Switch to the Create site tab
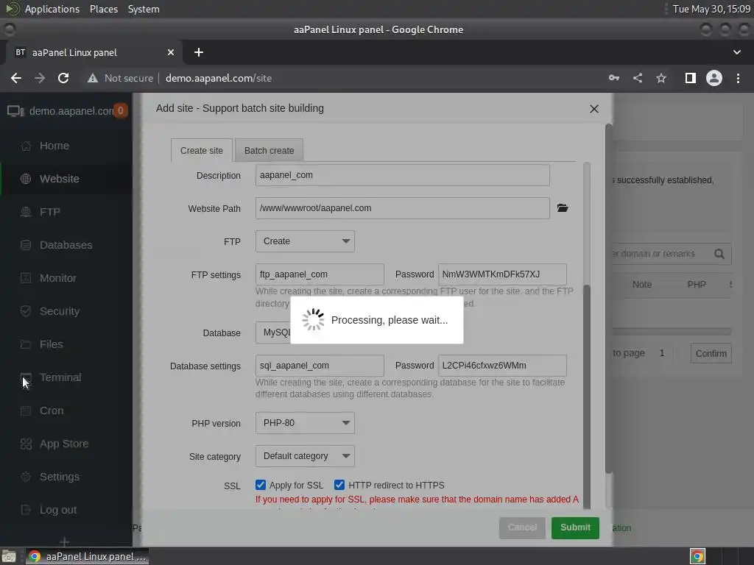This screenshot has width=754, height=565. 202,150
